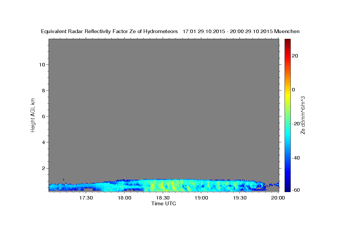Click the 20:00 time tick label
The width and height of the screenshot is (345, 230).
pyautogui.click(x=278, y=198)
